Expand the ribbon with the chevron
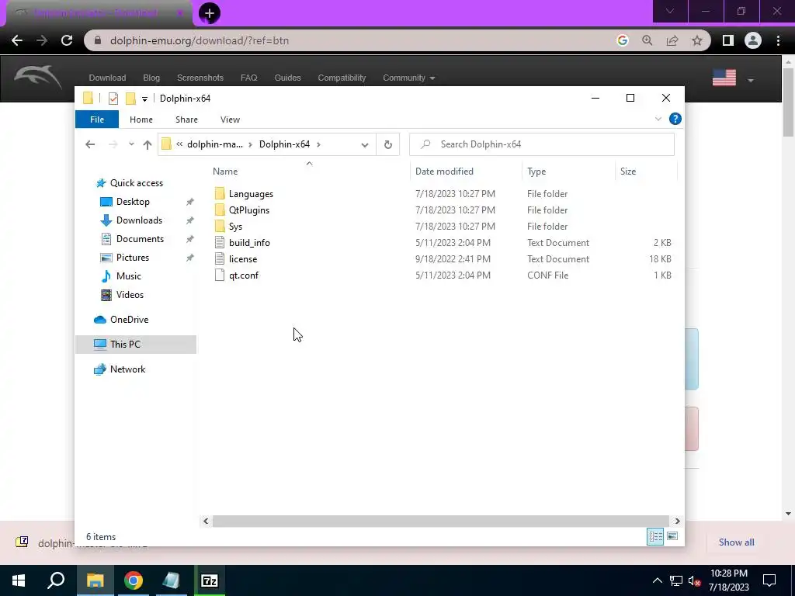This screenshot has height=596, width=795. [x=658, y=119]
